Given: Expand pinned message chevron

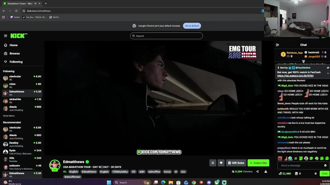Looking at the screenshot, I should [328, 73].
